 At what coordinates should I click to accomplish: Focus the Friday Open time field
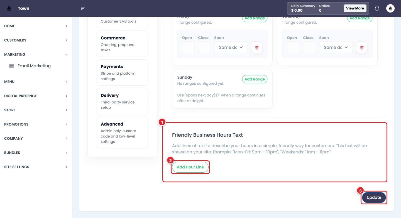tap(188, 47)
